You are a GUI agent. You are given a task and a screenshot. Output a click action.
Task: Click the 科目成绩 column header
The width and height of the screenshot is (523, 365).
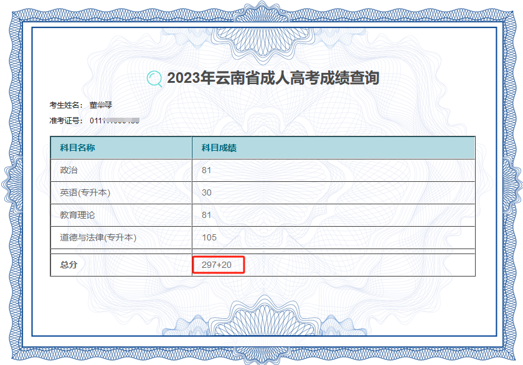219,148
